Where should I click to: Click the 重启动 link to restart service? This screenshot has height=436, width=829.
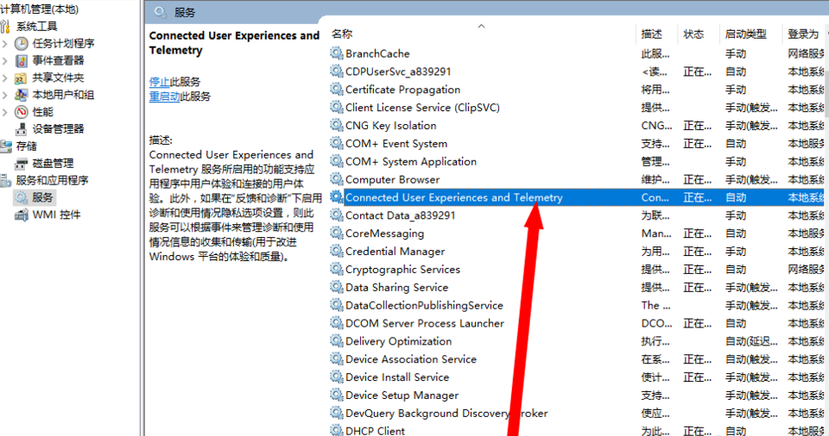[164, 97]
